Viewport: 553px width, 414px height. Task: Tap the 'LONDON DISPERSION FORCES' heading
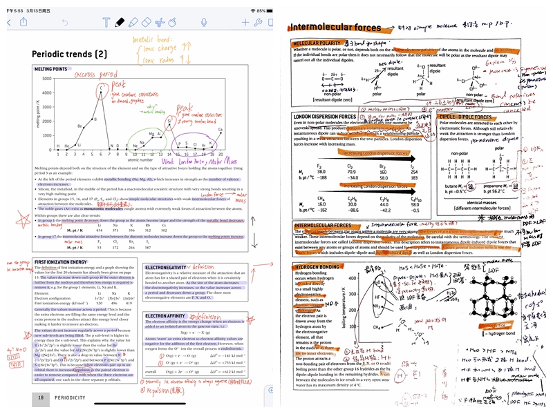point(325,116)
